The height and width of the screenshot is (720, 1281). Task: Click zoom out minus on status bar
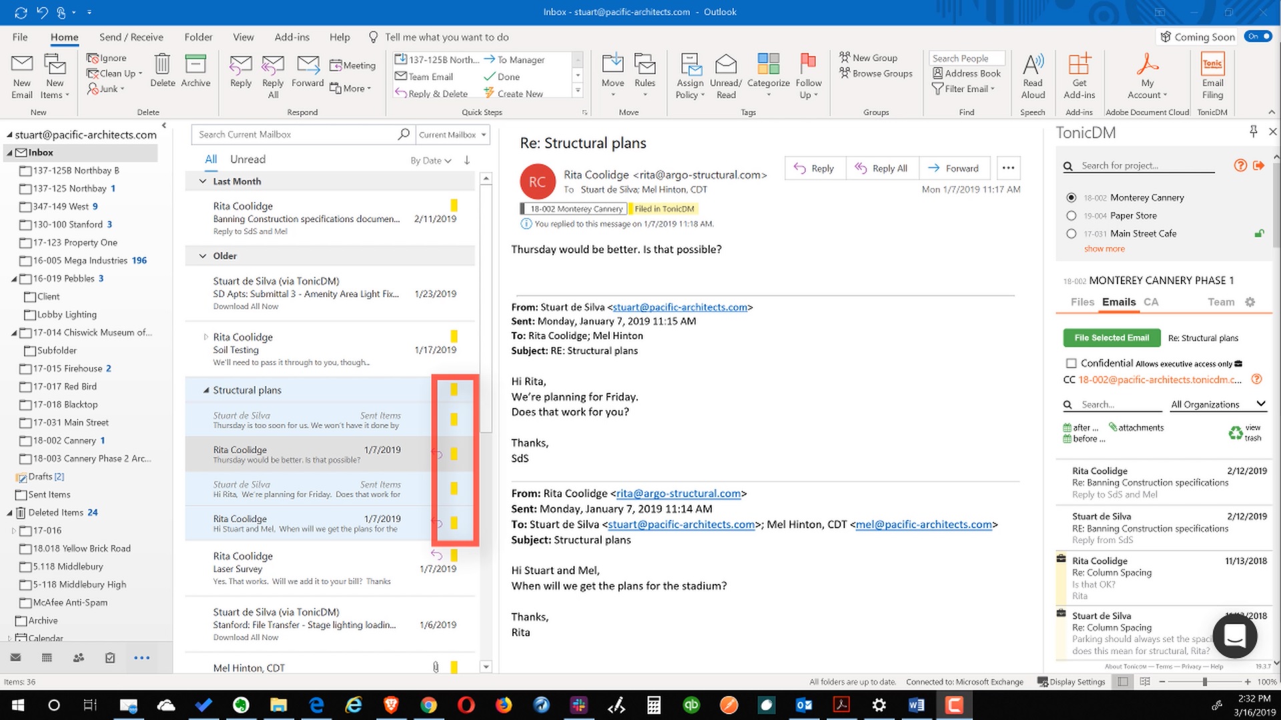tap(1162, 681)
